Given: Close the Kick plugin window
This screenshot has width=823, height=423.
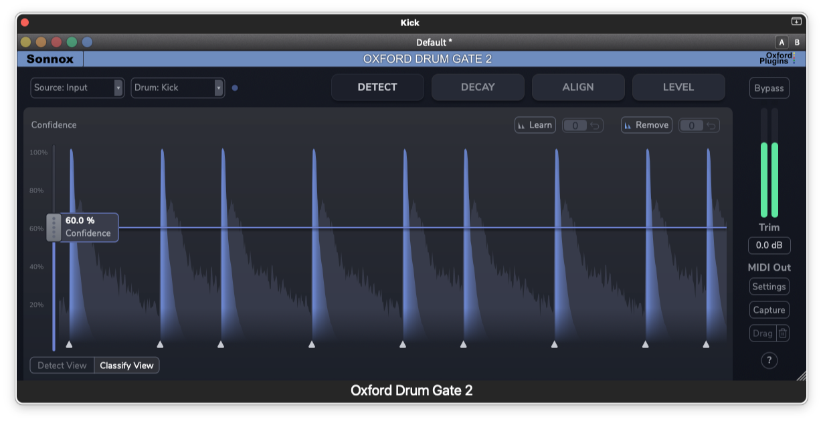Looking at the screenshot, I should tap(25, 23).
